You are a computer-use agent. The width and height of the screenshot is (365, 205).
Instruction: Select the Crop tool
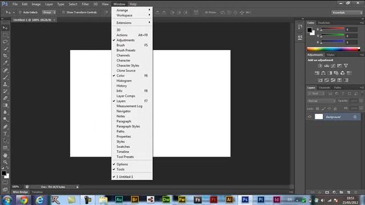5,56
